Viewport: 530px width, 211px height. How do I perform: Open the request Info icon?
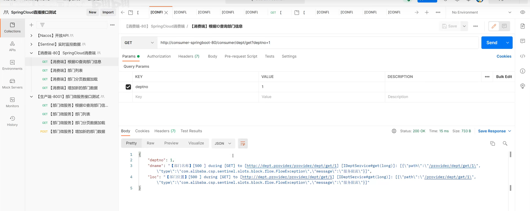(x=522, y=71)
